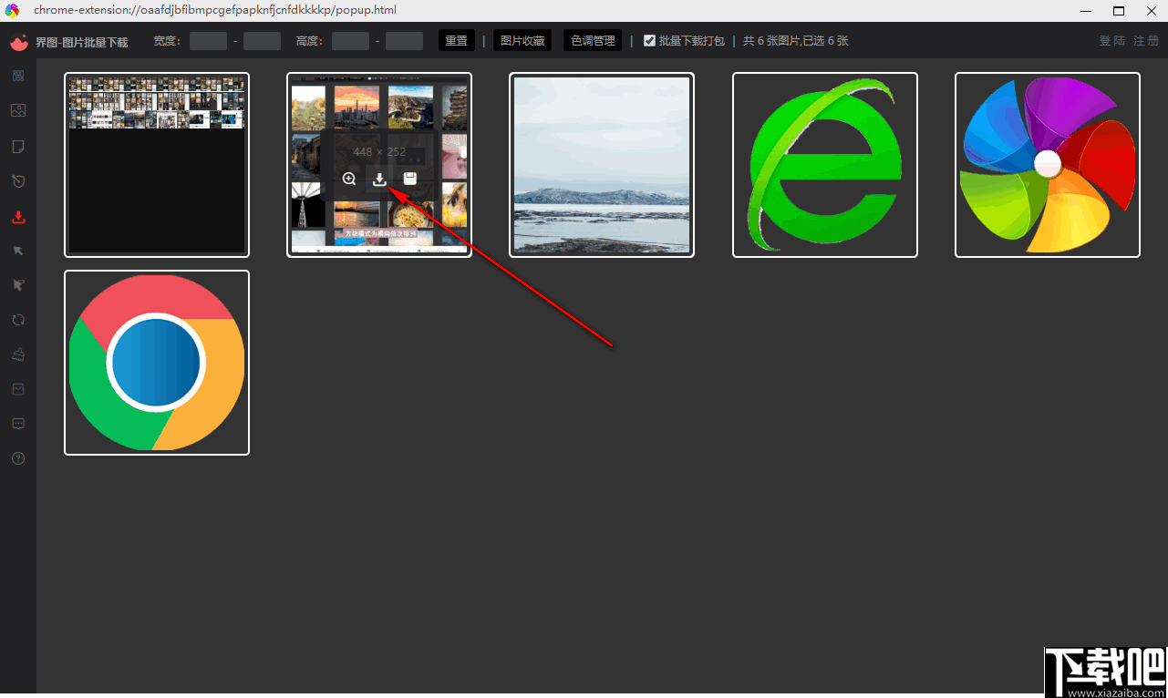Screen dimensions: 1168x698
Task: Click the chrome-extension popup.html title text
Action: click(215, 10)
